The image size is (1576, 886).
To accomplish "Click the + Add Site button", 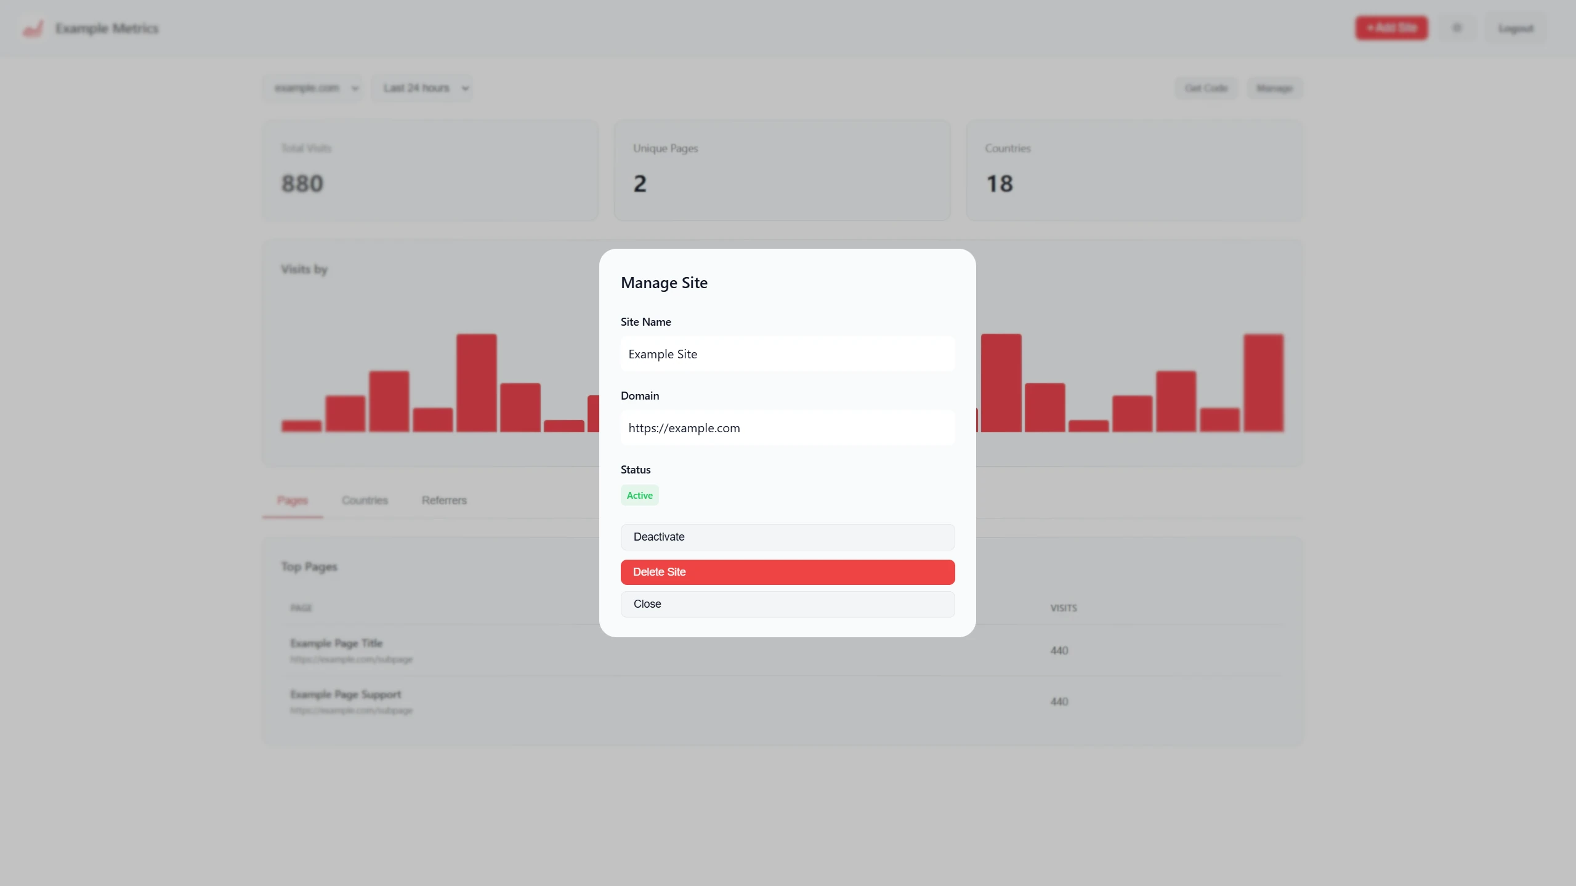I will [x=1391, y=28].
